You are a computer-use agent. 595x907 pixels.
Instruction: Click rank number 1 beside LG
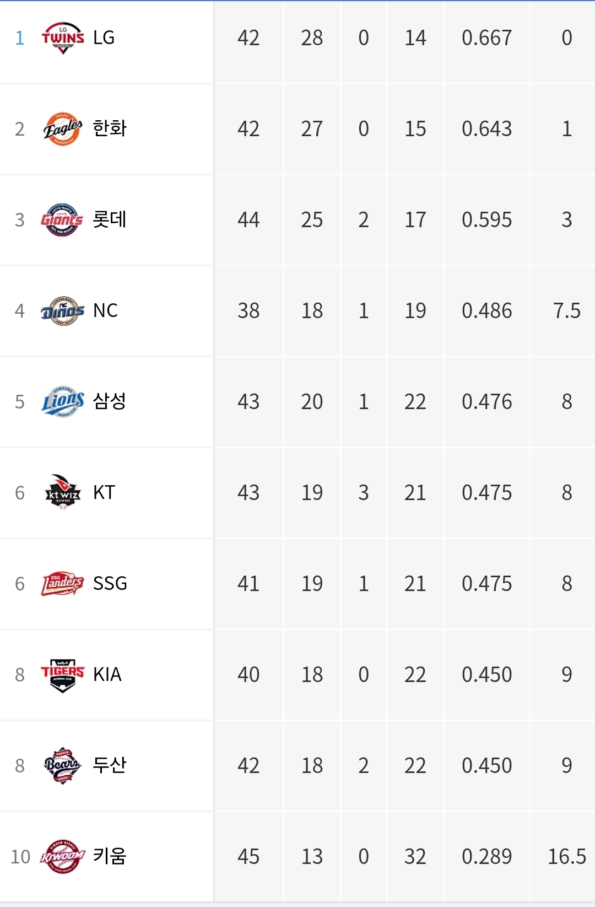tap(20, 38)
